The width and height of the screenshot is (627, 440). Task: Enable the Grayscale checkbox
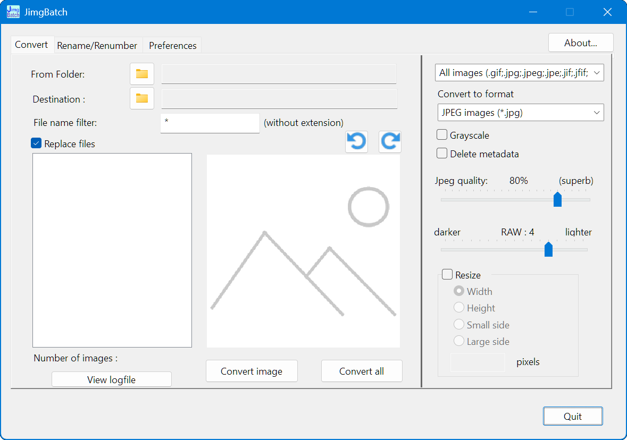(442, 135)
